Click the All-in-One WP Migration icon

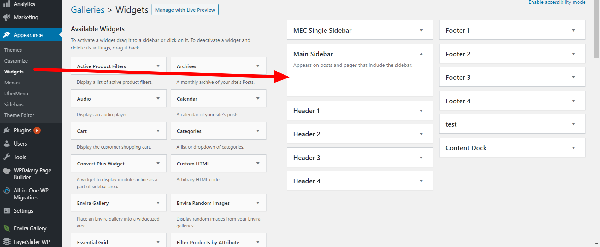(7, 191)
